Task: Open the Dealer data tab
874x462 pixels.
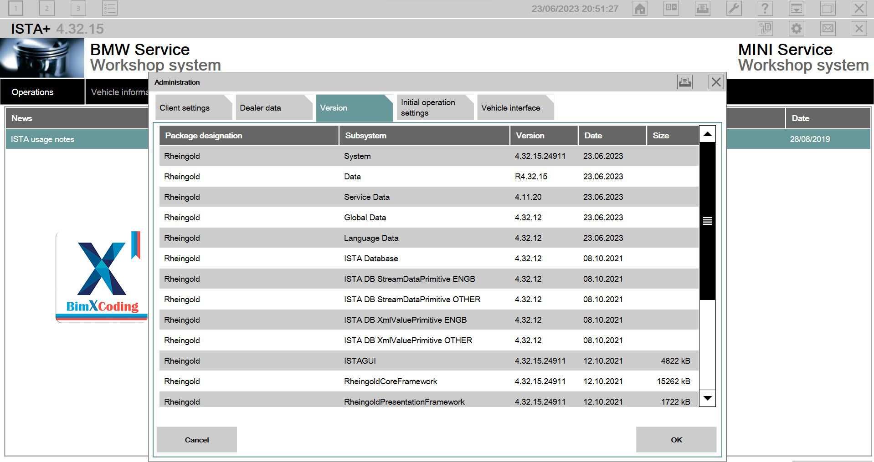Action: (274, 108)
